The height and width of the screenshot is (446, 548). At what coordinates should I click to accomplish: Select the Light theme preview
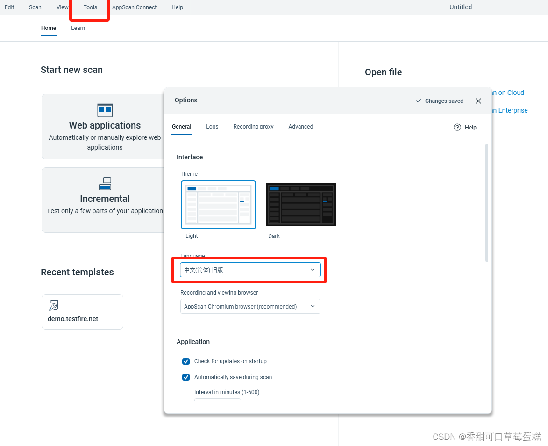tap(218, 204)
